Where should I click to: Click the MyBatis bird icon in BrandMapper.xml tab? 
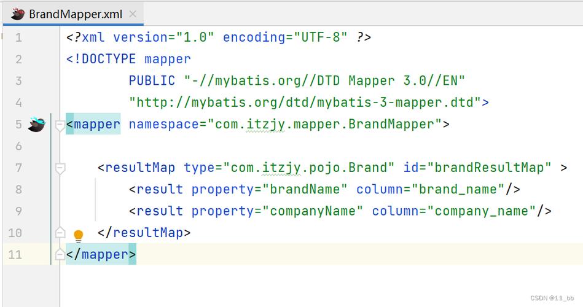tap(17, 14)
